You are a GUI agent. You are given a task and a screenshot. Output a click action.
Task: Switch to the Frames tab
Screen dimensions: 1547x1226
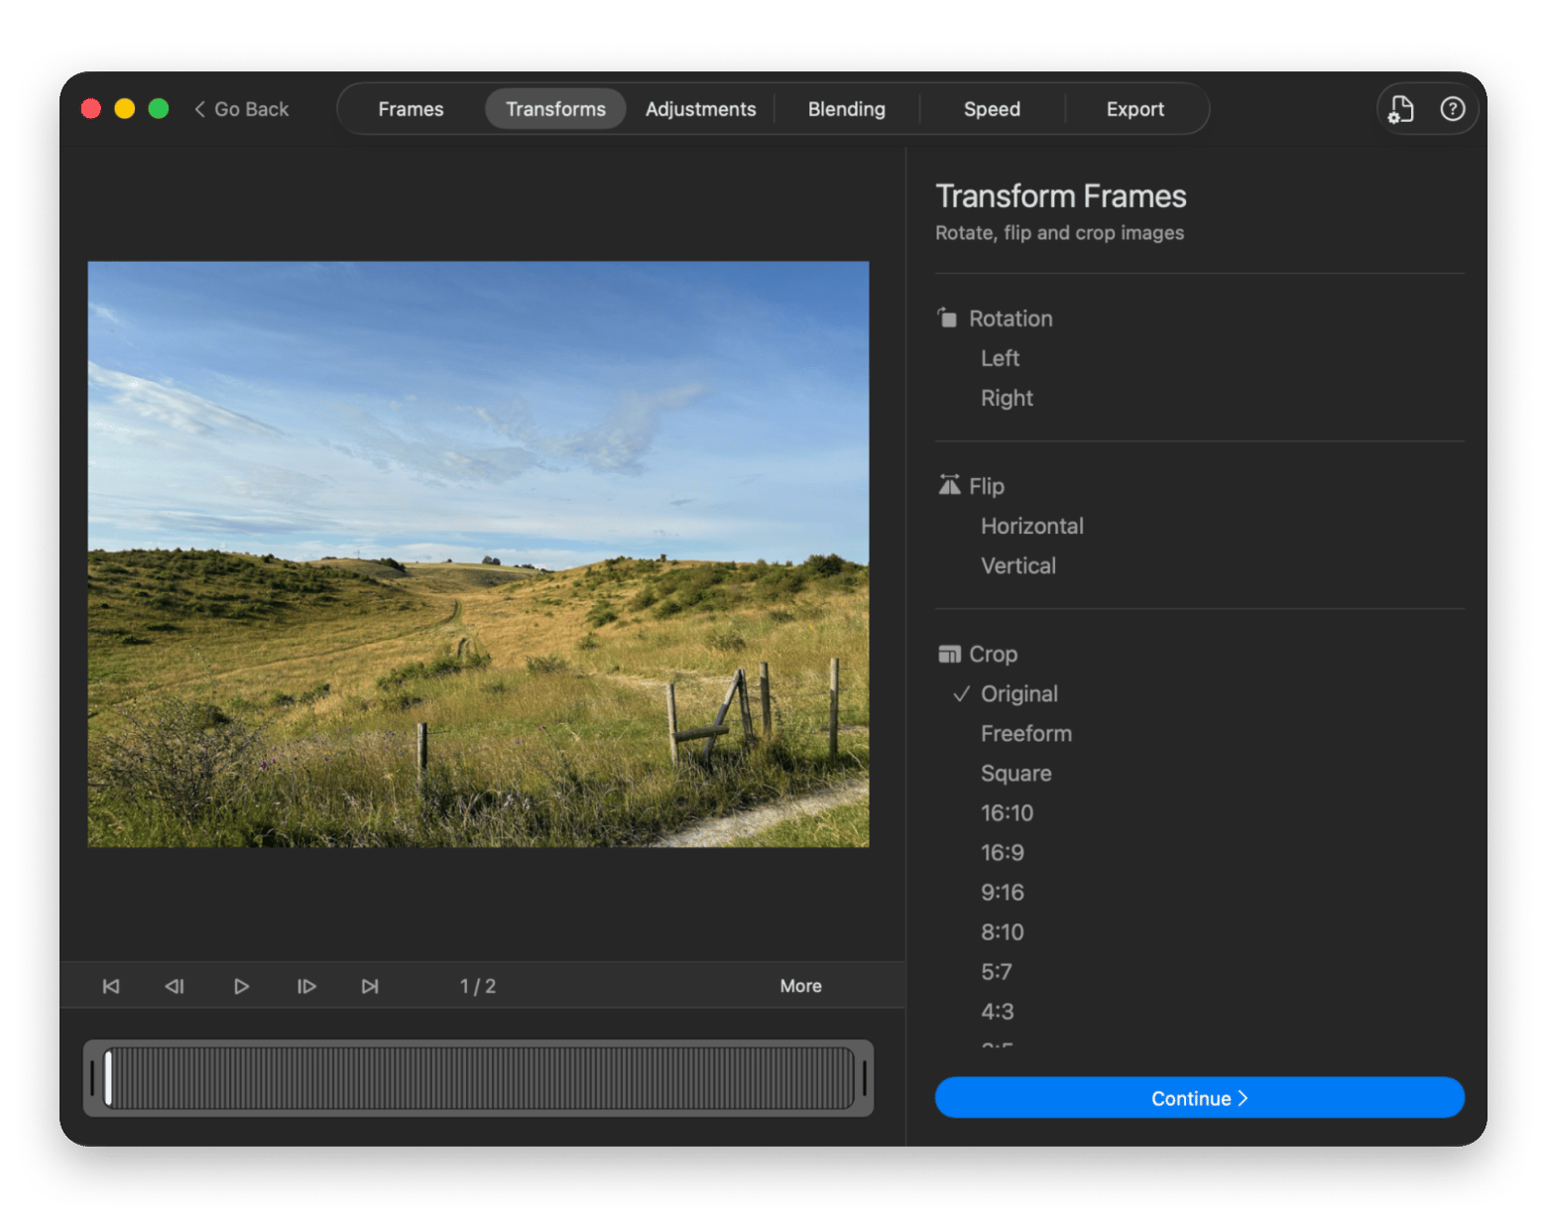coord(411,109)
